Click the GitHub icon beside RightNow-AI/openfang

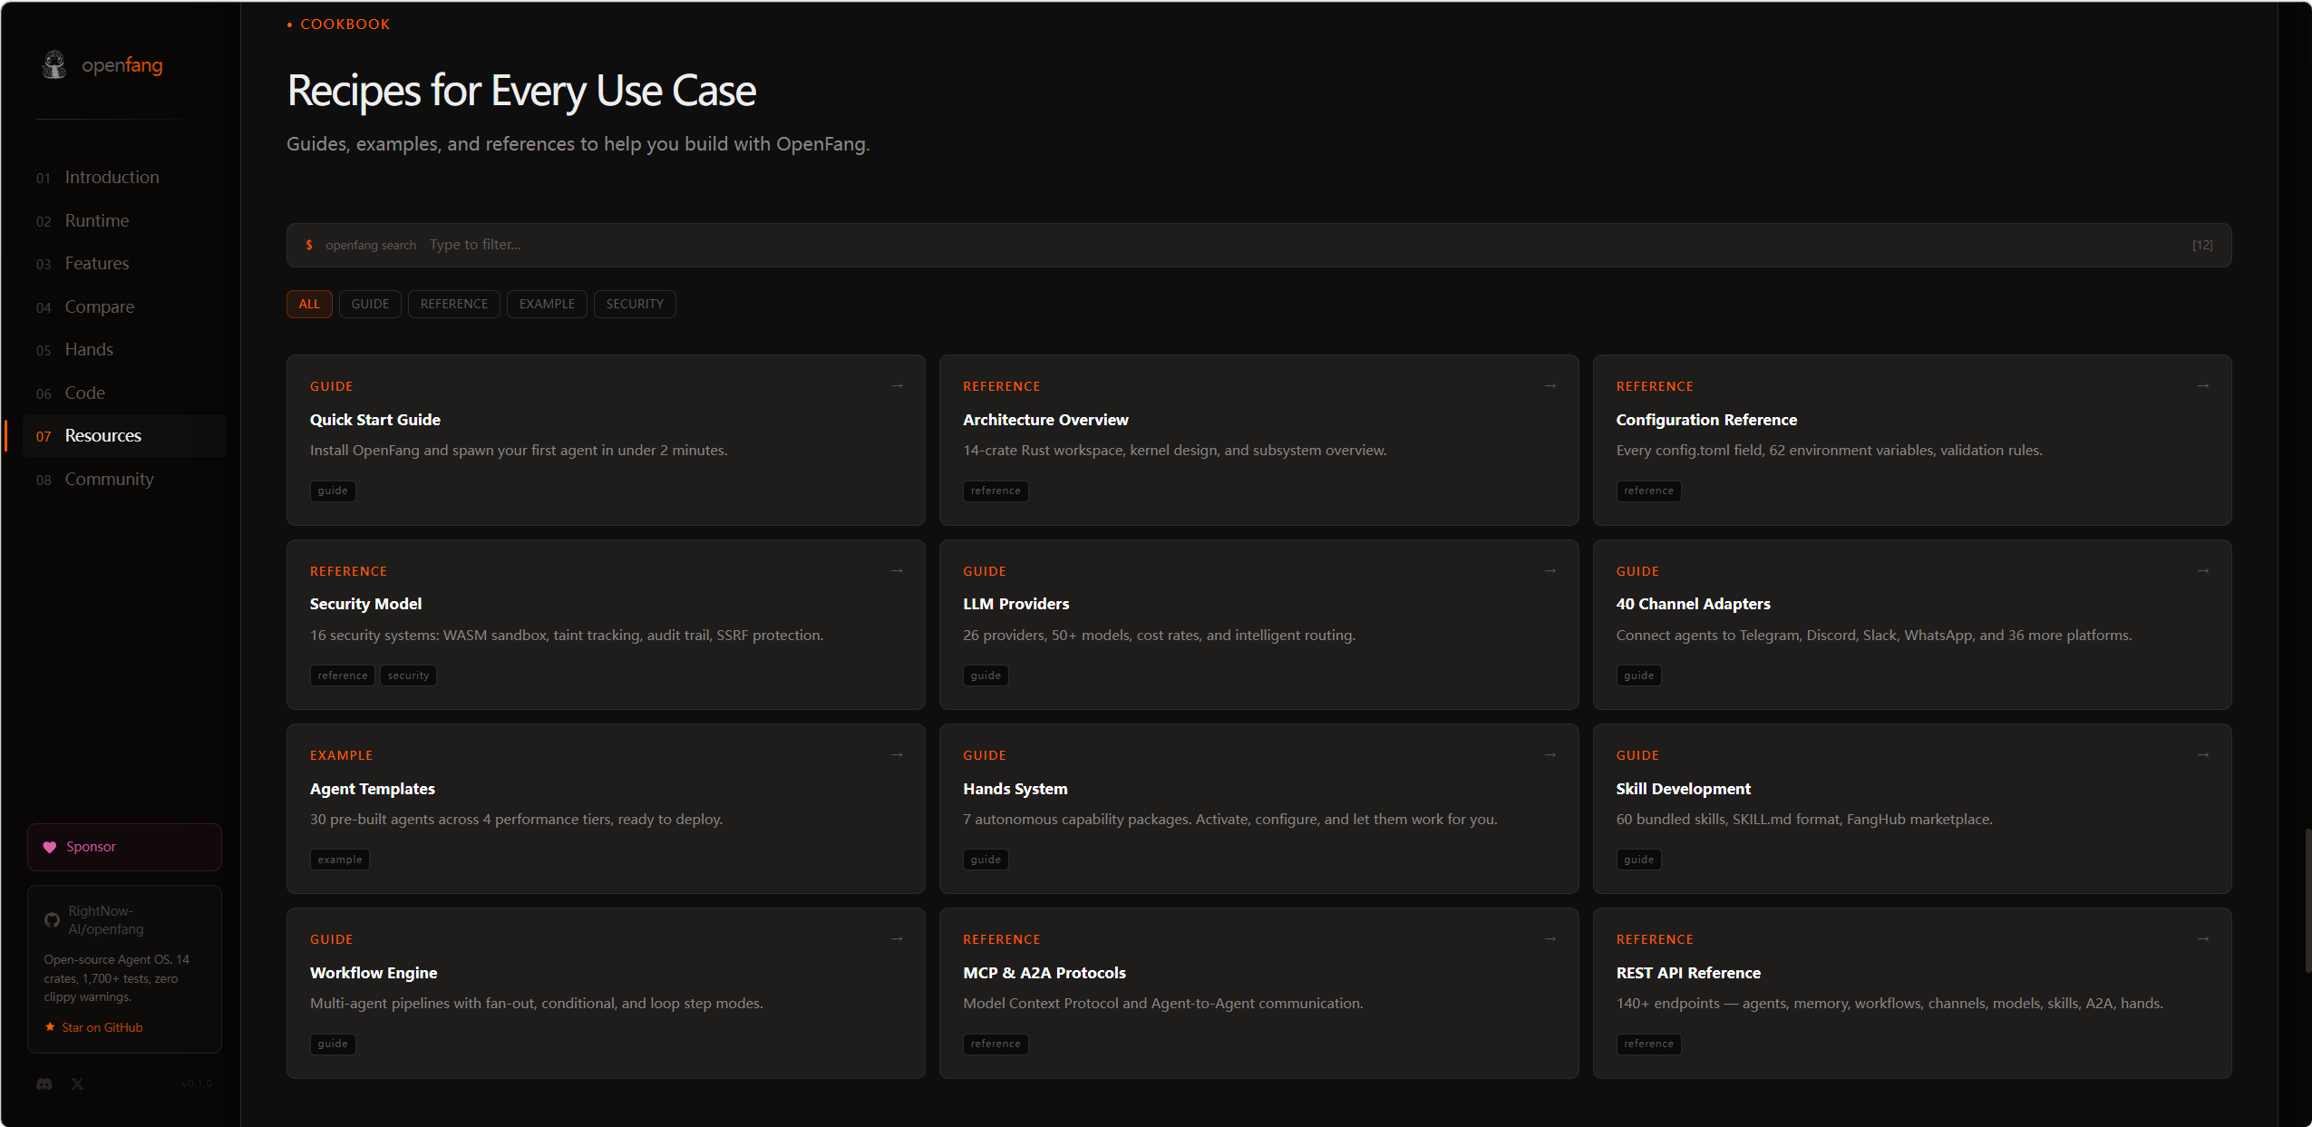coord(53,920)
